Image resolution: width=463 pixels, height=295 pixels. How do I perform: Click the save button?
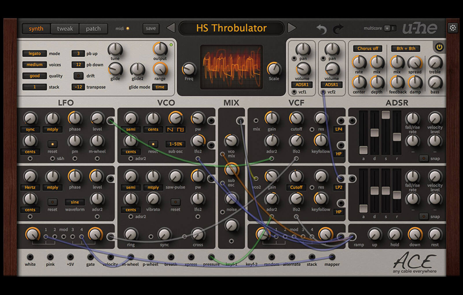pos(151,28)
